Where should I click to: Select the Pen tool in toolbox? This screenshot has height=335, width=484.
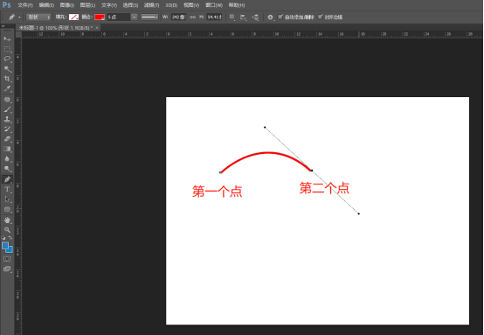tap(7, 179)
